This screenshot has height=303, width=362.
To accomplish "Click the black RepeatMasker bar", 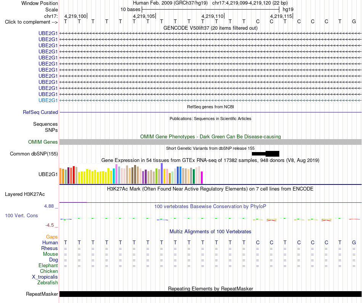I will pos(210,294).
